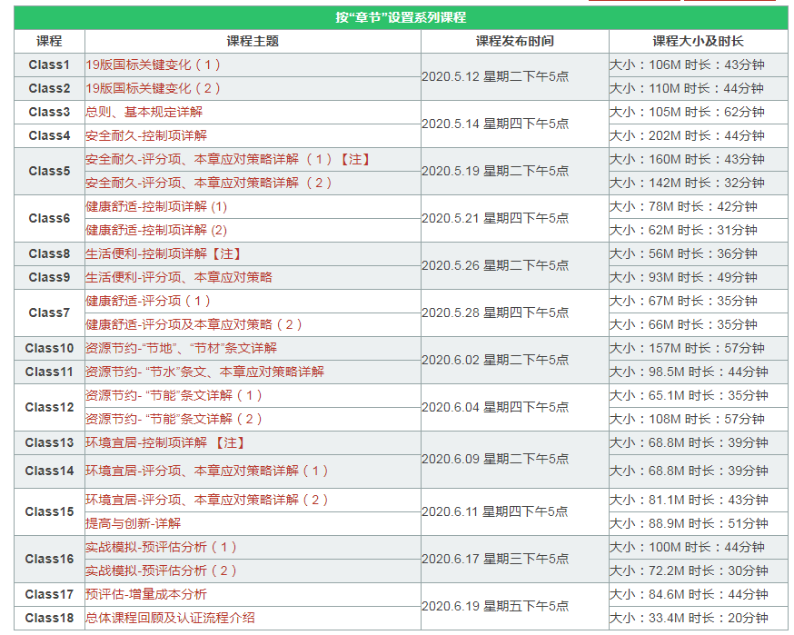This screenshot has width=794, height=635.
Task: Select the Class6 cell
Action: [x=49, y=218]
